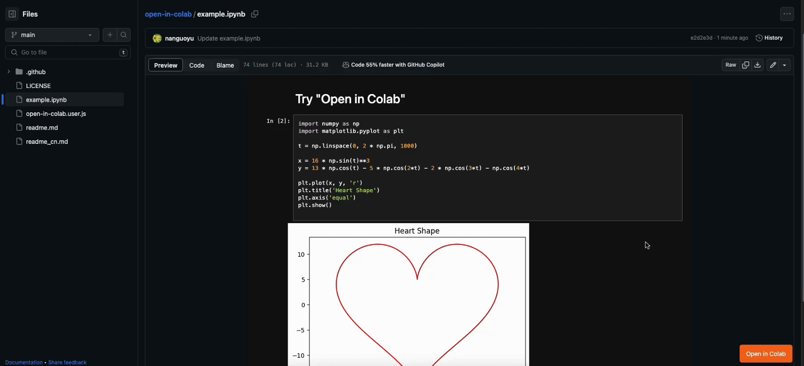804x366 pixels.
Task: Focus the Go to file input
Action: [x=68, y=52]
